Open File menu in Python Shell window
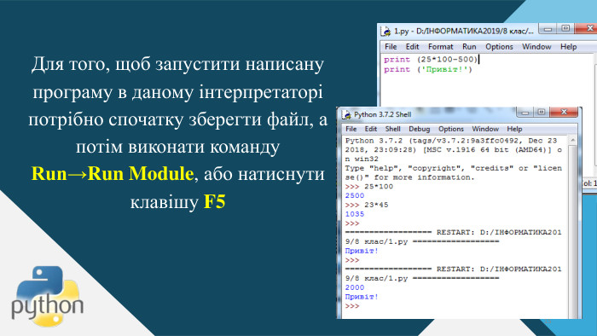Viewport: 597px width, 336px height. click(x=351, y=129)
